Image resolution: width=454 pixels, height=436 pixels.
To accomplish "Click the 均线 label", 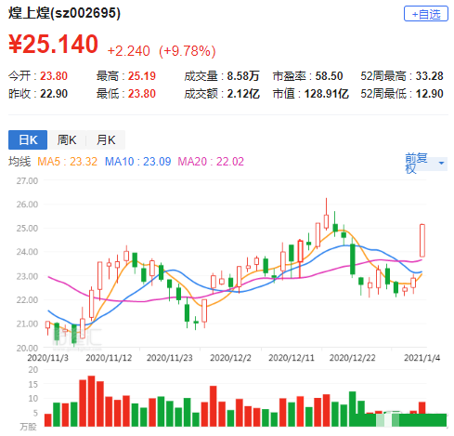I will 19,162.
